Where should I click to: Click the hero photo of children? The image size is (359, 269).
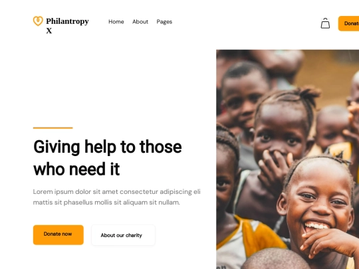tap(288, 159)
